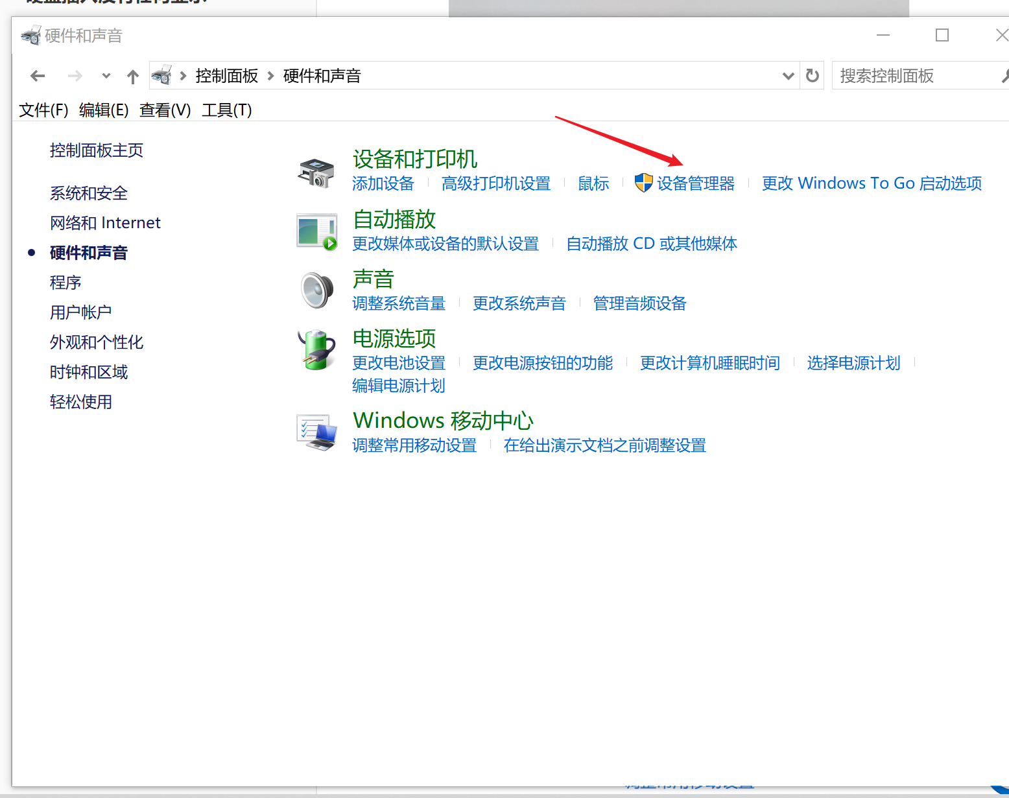Open the 编辑(E) menu
The width and height of the screenshot is (1009, 798).
[x=104, y=110]
